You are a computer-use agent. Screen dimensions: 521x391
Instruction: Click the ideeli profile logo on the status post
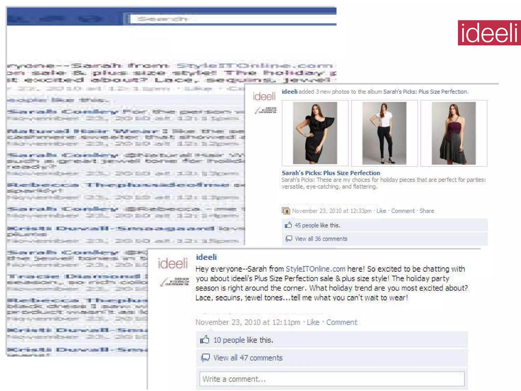173,263
